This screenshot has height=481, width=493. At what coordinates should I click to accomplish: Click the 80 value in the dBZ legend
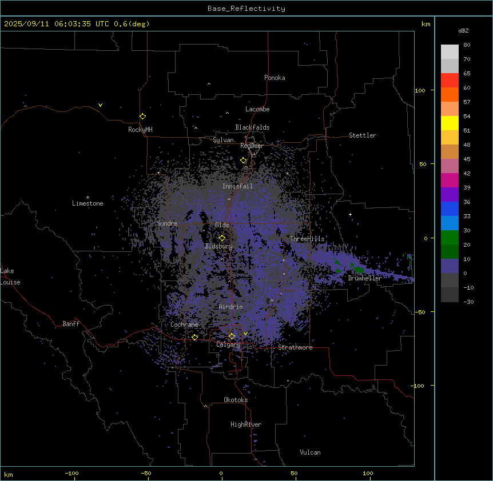(467, 45)
